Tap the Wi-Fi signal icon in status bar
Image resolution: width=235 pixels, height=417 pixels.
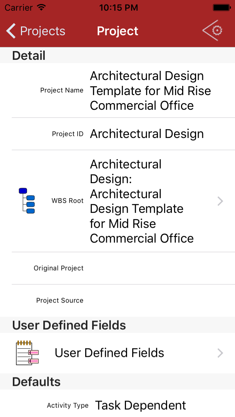pyautogui.click(x=41, y=7)
